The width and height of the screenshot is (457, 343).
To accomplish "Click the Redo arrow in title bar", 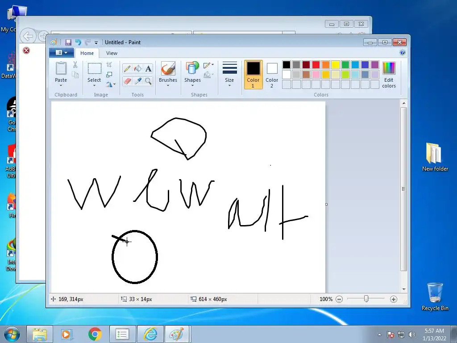I will point(88,42).
